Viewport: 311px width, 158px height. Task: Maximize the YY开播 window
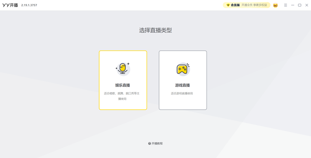tap(299, 5)
